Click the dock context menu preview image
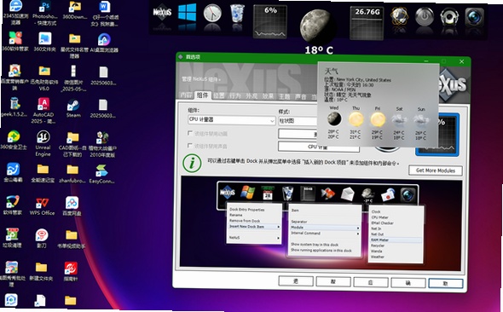This screenshot has width=503, height=312. pyautogui.click(x=321, y=222)
